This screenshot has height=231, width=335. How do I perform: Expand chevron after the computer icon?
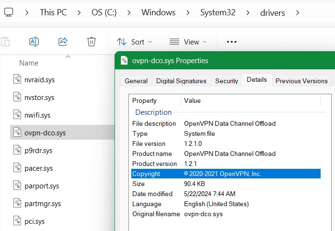(x=27, y=12)
